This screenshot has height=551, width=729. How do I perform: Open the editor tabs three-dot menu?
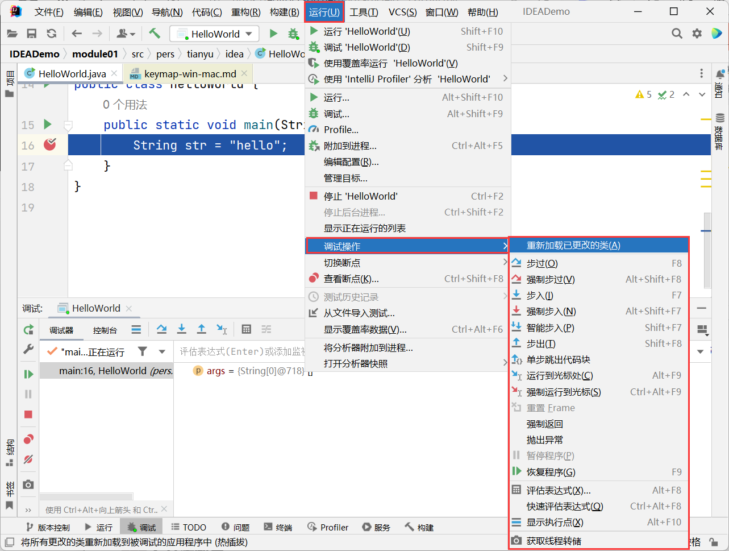[x=702, y=73]
